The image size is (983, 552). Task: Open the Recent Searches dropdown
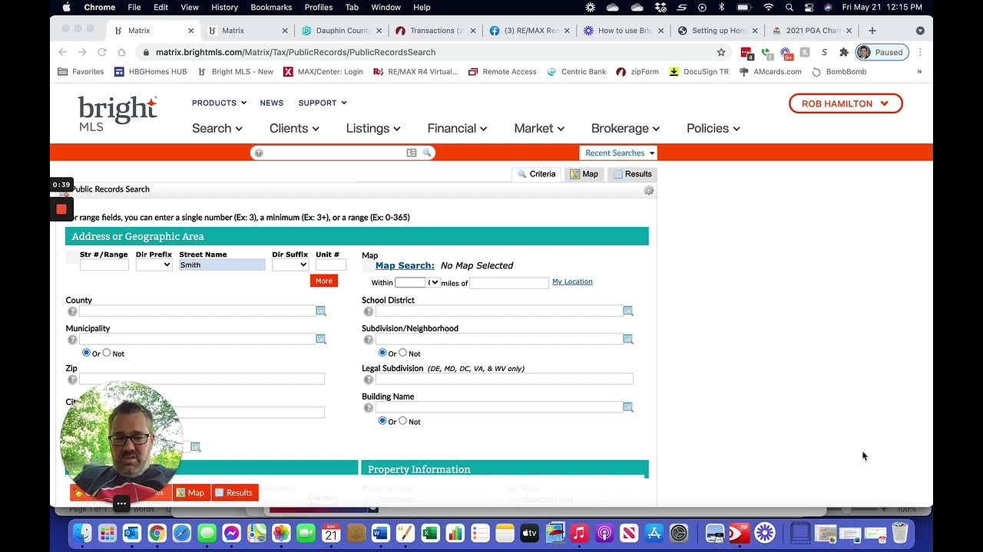point(619,153)
